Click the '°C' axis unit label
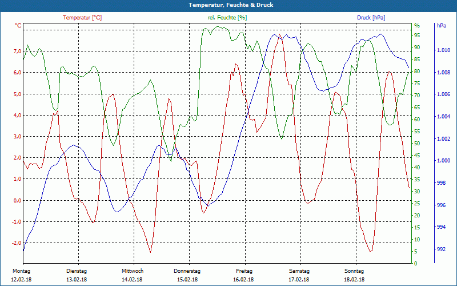The image size is (457, 286). (18, 26)
